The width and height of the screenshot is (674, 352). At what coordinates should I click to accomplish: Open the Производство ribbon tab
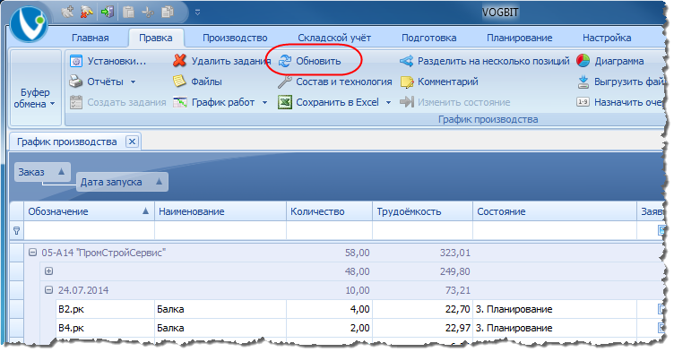[x=235, y=38]
